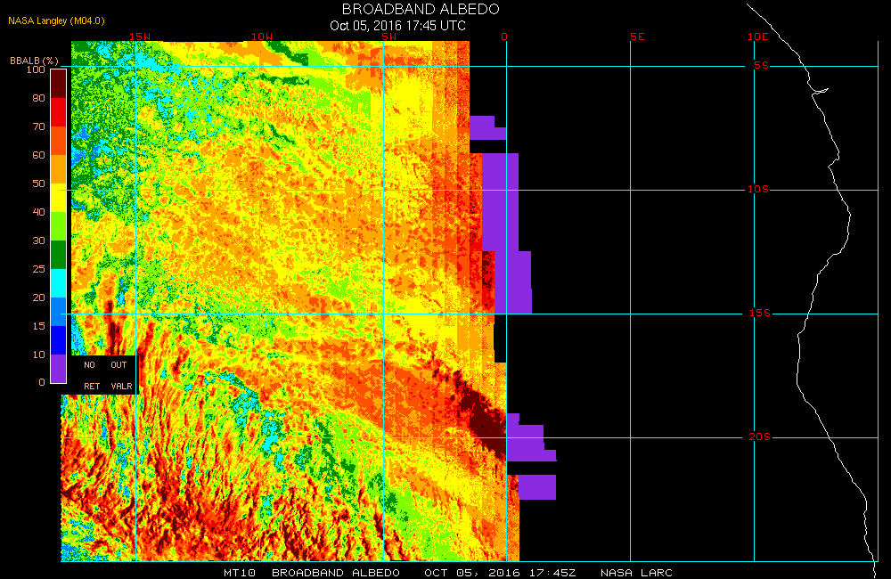Click the '20' colorbar value
This screenshot has height=579, width=891.
38,298
